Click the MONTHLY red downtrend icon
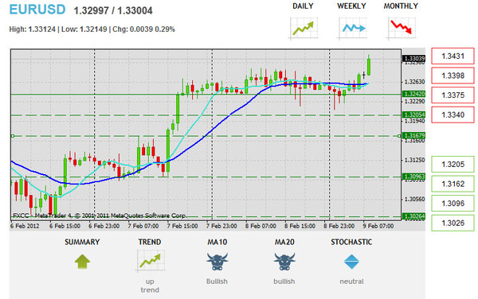478x299 pixels. pos(402,29)
